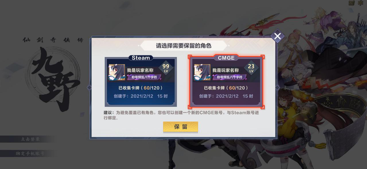Screen dimensions: 367x169
Task: Select the Steam character card
Action: click(141, 82)
